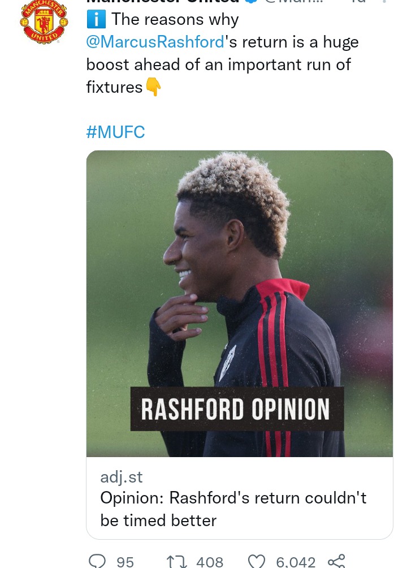Image resolution: width=407 pixels, height=568 pixels.
Task: Open the article titled Rashford's return couldn't be timed better
Action: [233, 509]
